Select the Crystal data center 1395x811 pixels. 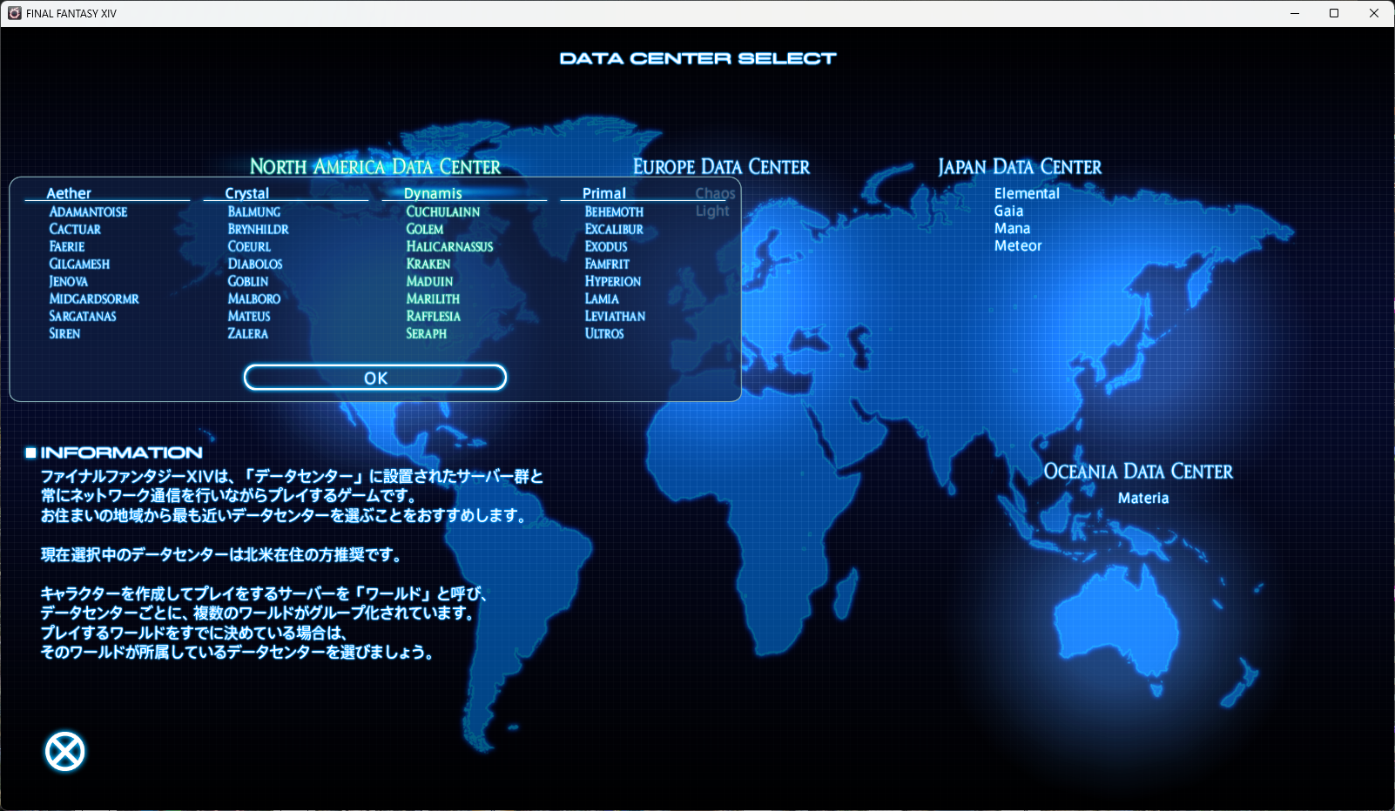[x=247, y=193]
